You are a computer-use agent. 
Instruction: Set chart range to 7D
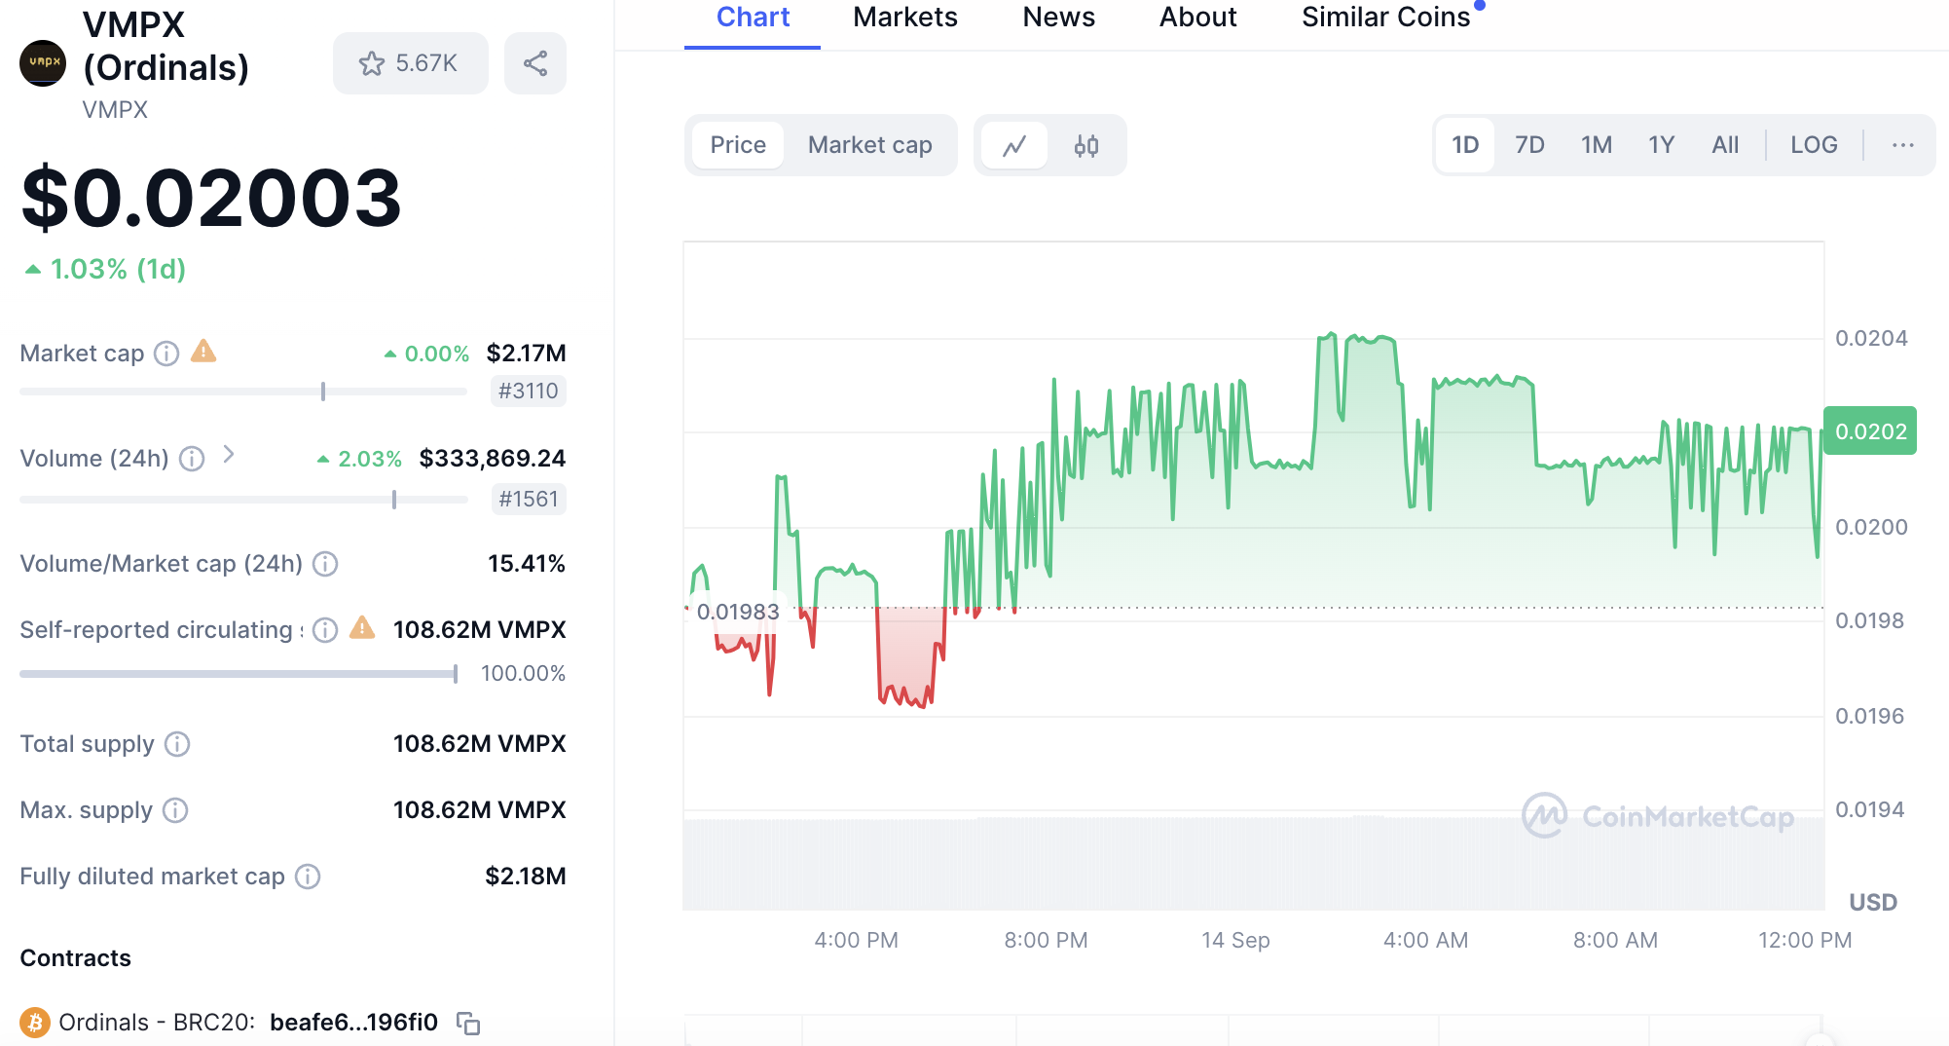tap(1529, 145)
